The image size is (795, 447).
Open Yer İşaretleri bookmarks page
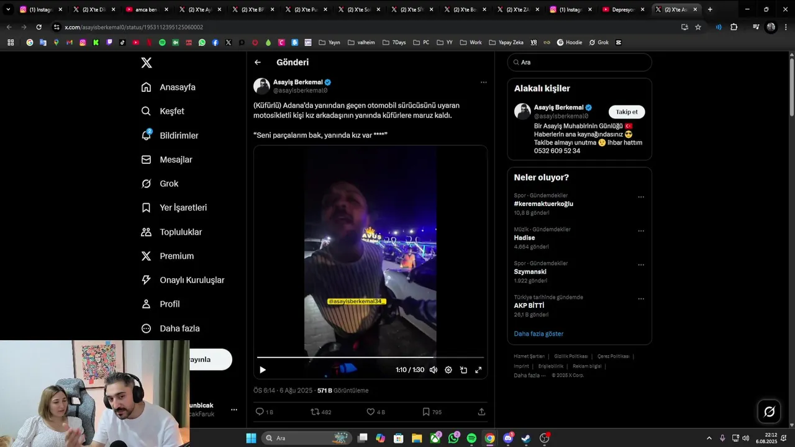[x=174, y=207]
